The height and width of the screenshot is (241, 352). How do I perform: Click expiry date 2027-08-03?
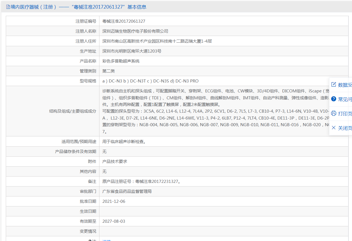pyautogui.click(x=114, y=221)
